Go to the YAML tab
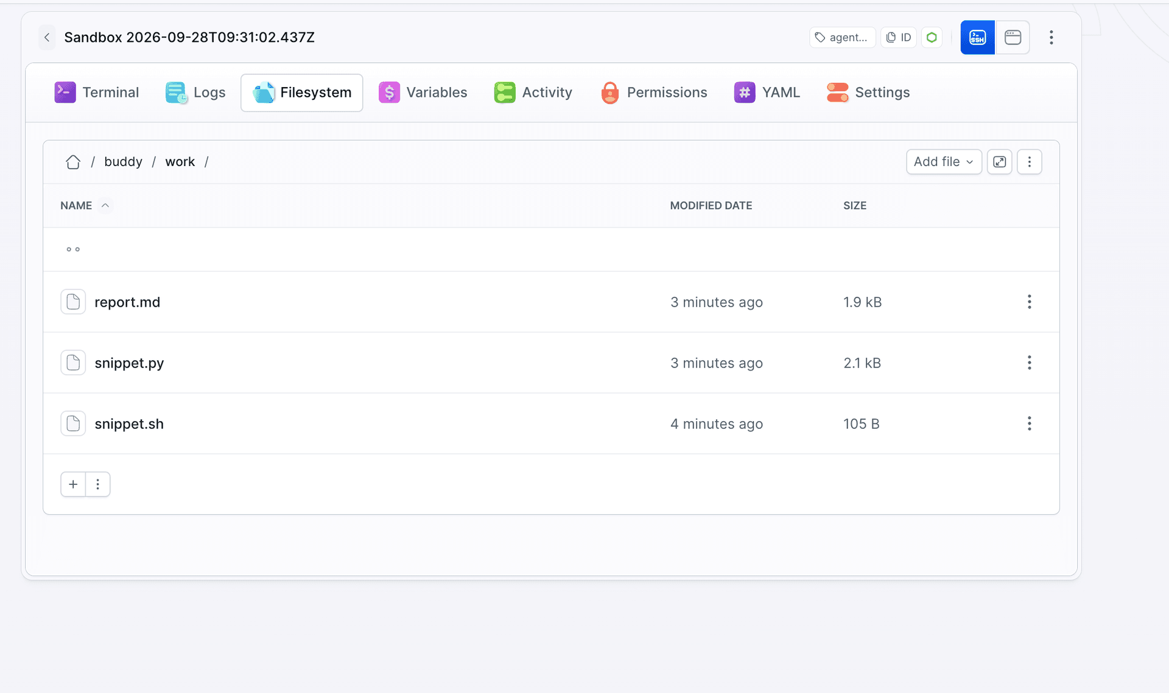The image size is (1169, 693). pyautogui.click(x=767, y=92)
